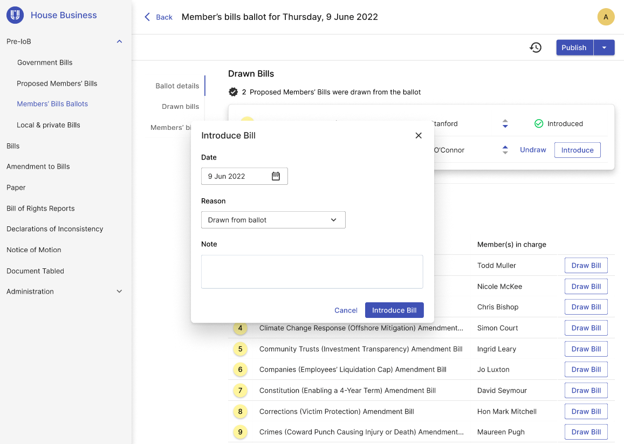This screenshot has width=624, height=444.
Task: Open the Publish dropdown arrow
Action: click(x=604, y=48)
